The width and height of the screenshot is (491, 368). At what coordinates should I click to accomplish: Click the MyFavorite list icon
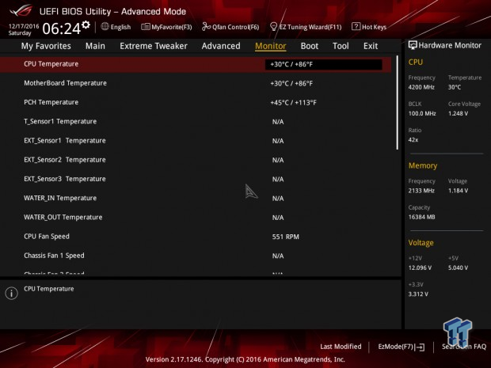(x=146, y=27)
